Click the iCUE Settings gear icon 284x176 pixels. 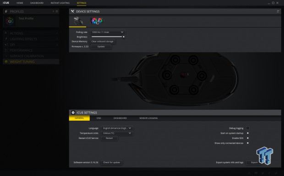click(73, 112)
